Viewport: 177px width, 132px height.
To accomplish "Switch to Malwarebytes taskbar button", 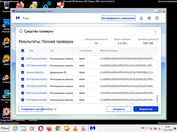I will (x=93, y=128).
